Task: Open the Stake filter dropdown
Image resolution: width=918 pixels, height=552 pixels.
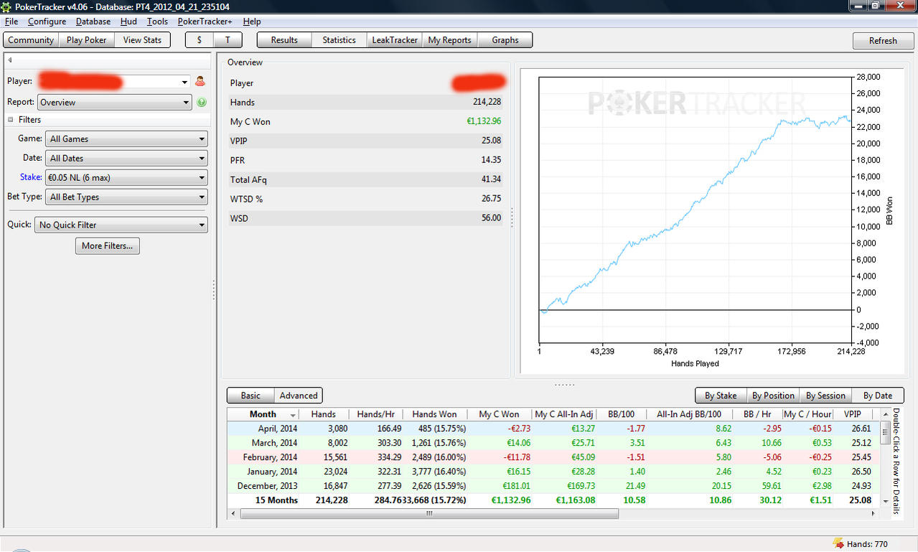Action: tap(126, 178)
